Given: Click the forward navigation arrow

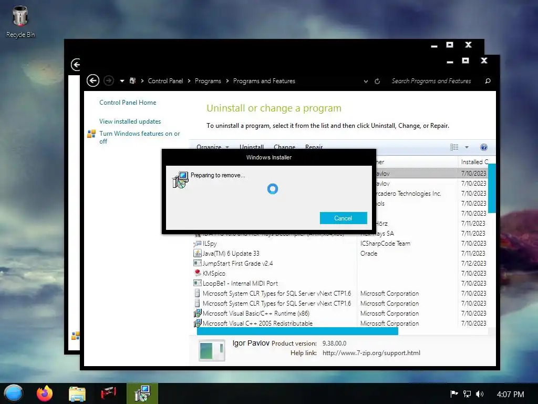Looking at the screenshot, I should point(109,80).
